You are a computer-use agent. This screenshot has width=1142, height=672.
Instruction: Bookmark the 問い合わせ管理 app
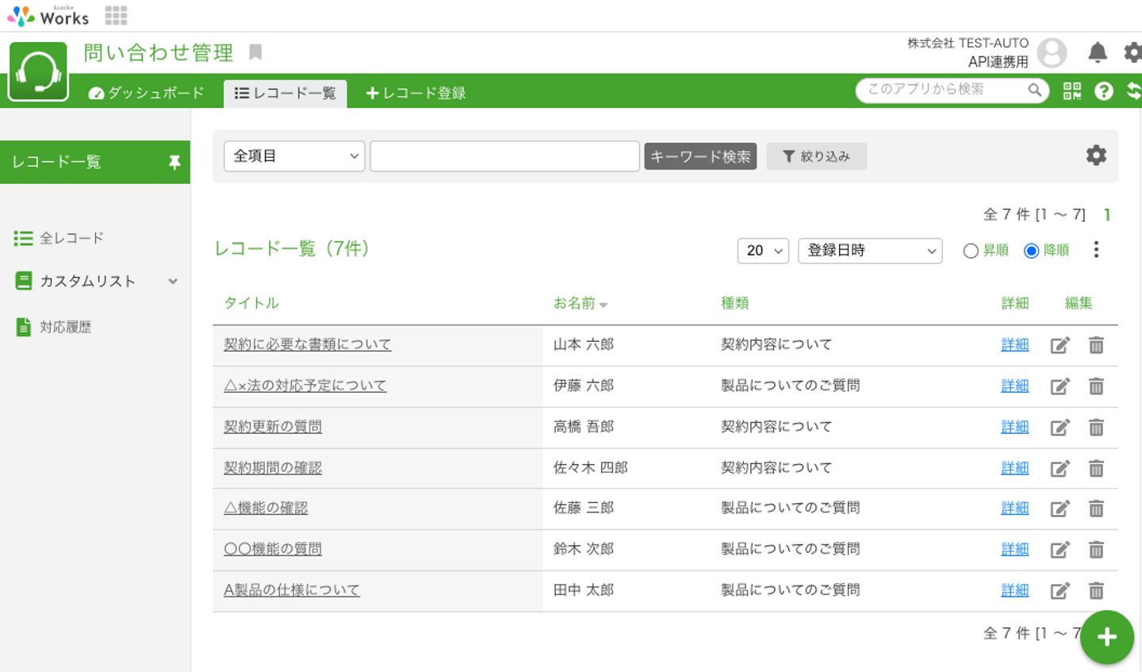pyautogui.click(x=255, y=52)
